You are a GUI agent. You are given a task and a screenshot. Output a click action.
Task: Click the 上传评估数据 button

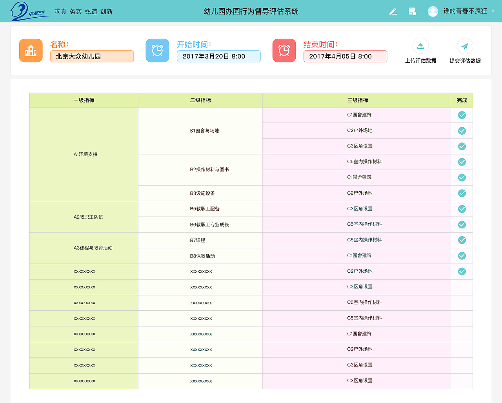(x=420, y=61)
